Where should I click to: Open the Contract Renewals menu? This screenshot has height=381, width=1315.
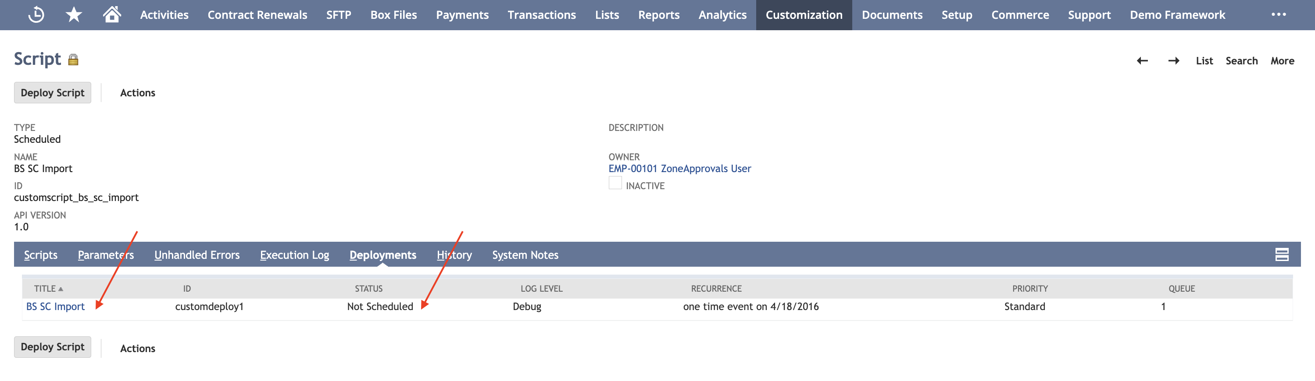[x=257, y=15]
